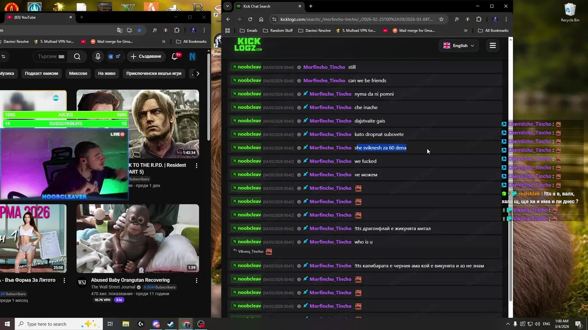The width and height of the screenshot is (588, 330).
Task: Open Steam from the taskbar
Action: pos(170,324)
